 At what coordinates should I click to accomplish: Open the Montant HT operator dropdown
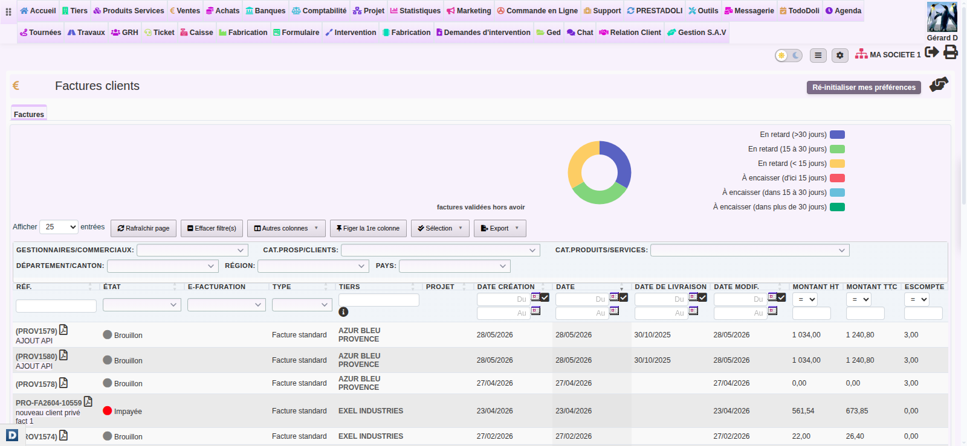coord(805,299)
